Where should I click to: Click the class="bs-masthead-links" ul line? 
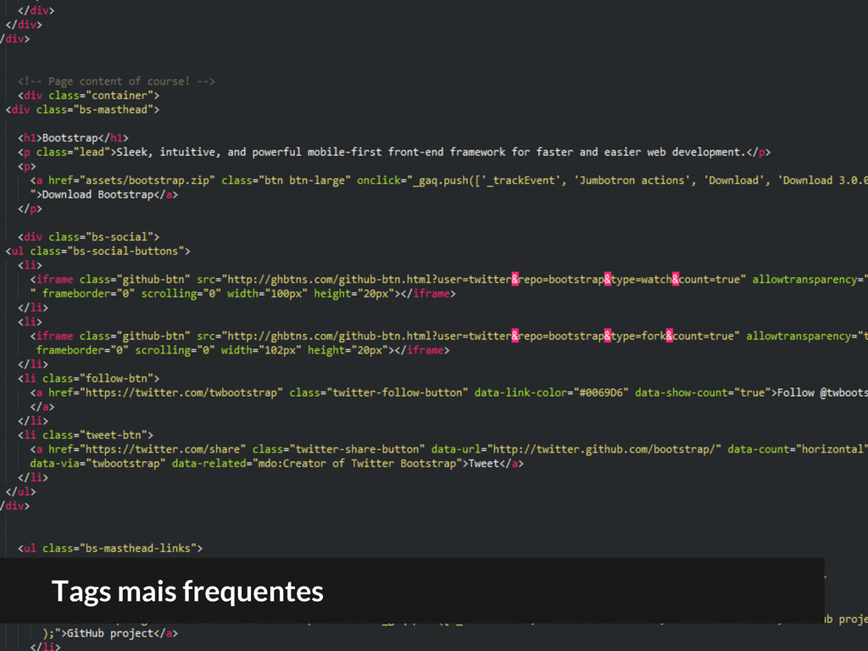click(110, 548)
